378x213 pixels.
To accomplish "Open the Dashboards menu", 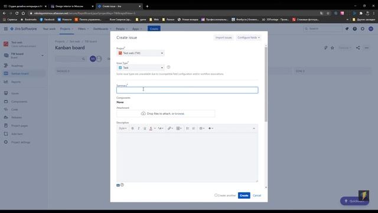I will [x=102, y=29].
